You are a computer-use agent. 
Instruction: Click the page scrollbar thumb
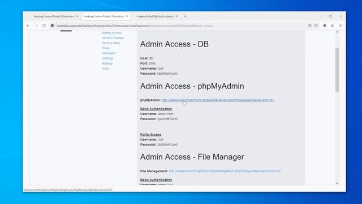coord(337,70)
